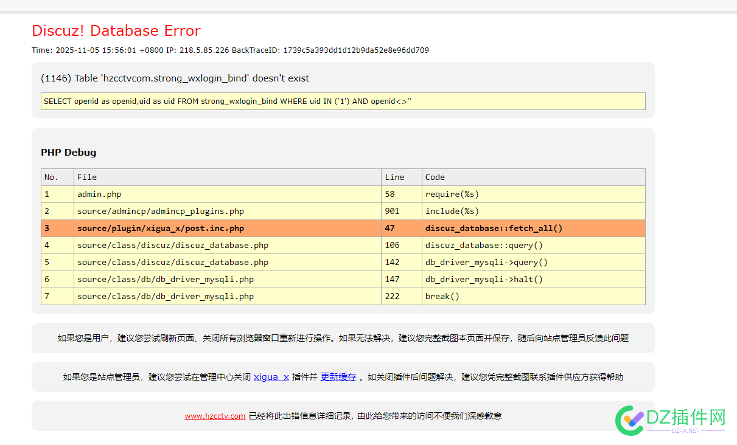This screenshot has height=445, width=737.
Task: Select the admin.php file cell
Action: click(x=99, y=195)
